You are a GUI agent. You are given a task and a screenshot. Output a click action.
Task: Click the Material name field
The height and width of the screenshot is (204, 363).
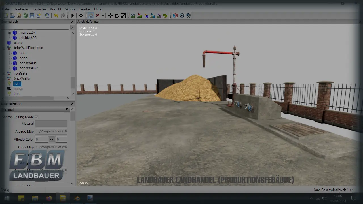coord(51,124)
